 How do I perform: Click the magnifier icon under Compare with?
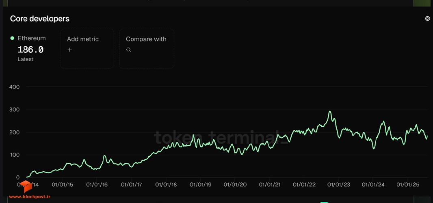[x=128, y=50]
